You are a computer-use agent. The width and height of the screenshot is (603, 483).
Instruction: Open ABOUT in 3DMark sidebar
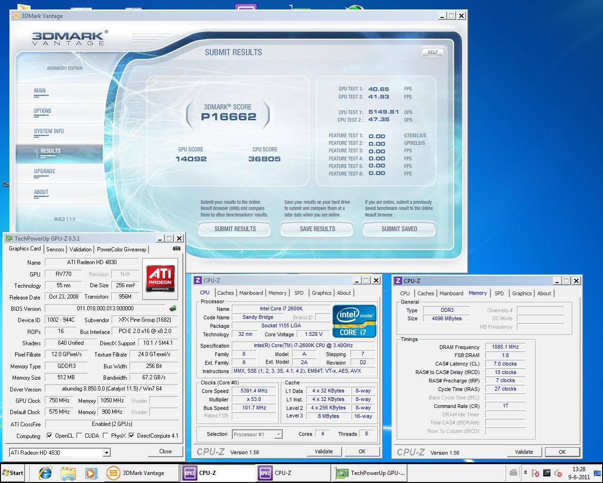coord(41,192)
